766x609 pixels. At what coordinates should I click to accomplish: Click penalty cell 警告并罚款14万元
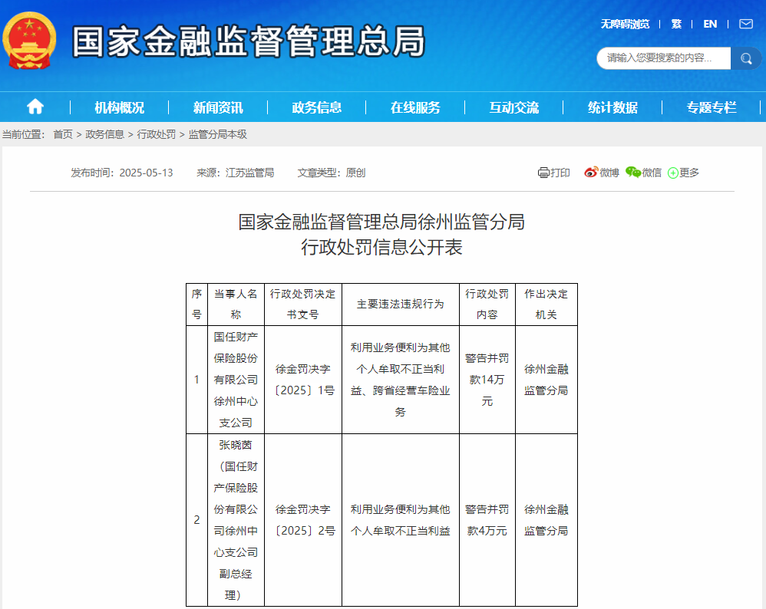(487, 380)
